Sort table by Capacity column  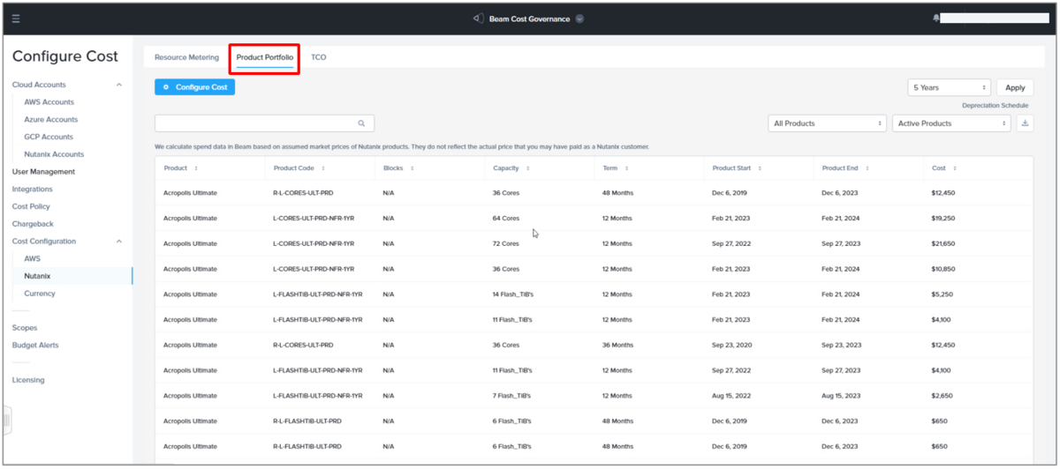click(527, 168)
